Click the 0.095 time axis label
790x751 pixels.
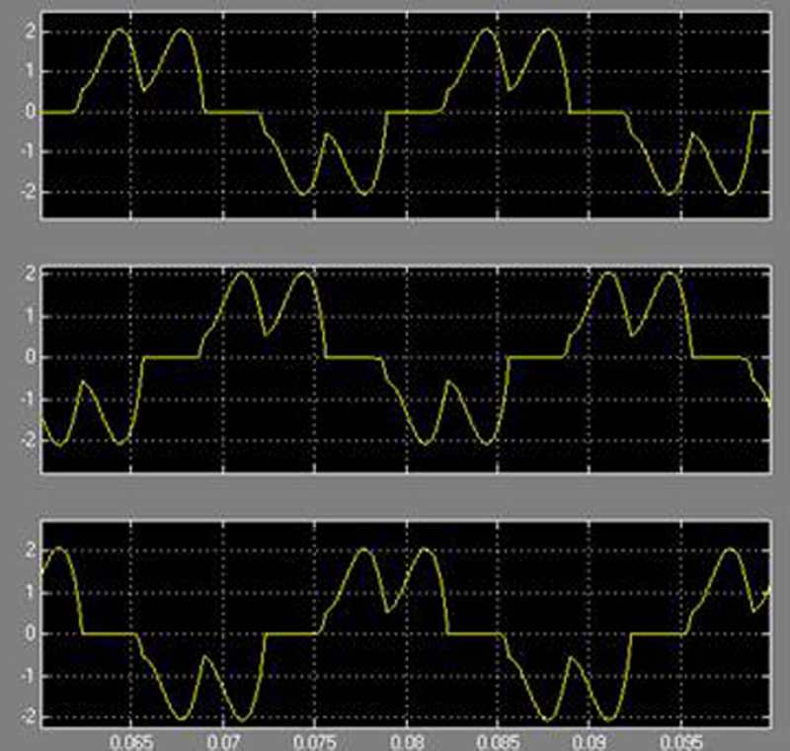click(681, 739)
